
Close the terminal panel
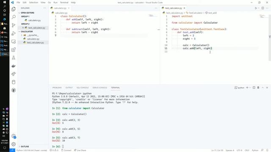(267, 87)
